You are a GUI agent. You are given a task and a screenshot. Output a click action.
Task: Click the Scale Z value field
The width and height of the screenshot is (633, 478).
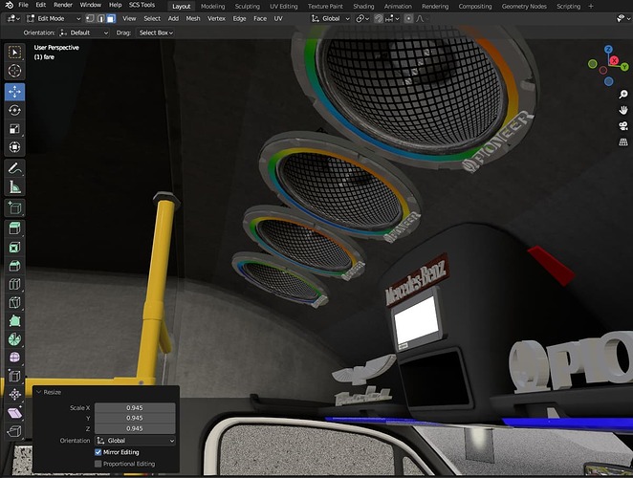pyautogui.click(x=135, y=428)
